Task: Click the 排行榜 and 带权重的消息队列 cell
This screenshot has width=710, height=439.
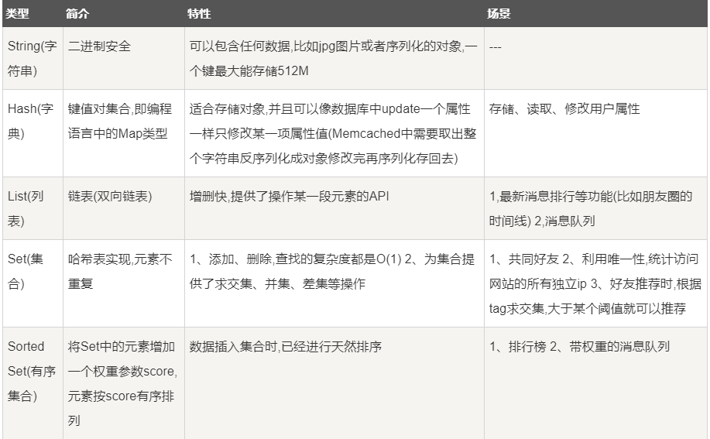Action: [595, 383]
